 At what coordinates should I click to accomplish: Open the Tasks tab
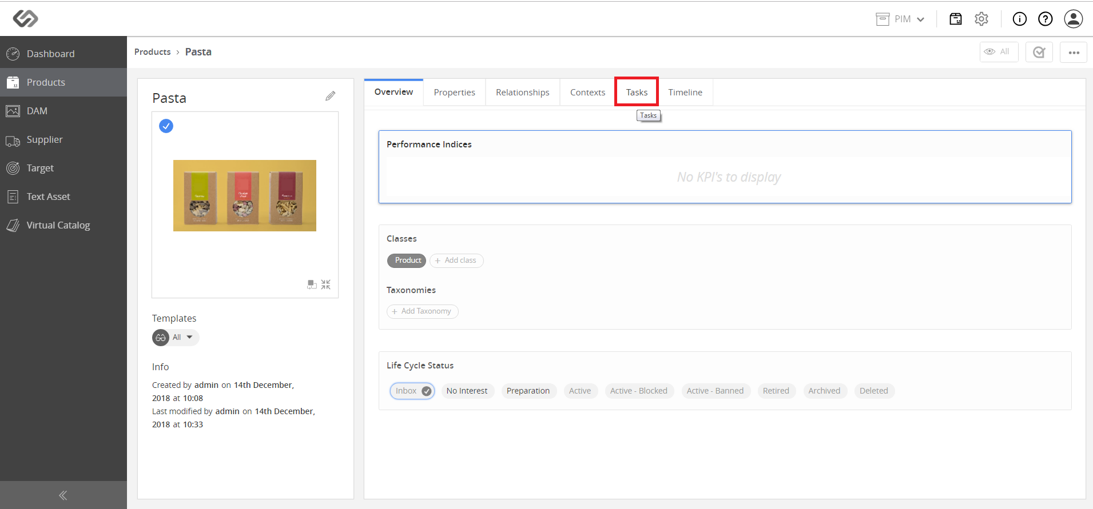point(637,92)
